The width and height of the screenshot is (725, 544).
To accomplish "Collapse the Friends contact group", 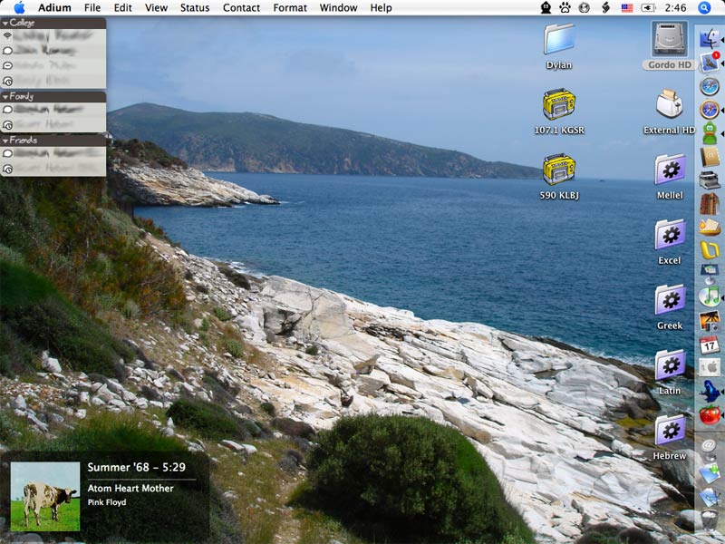I will pos(5,141).
